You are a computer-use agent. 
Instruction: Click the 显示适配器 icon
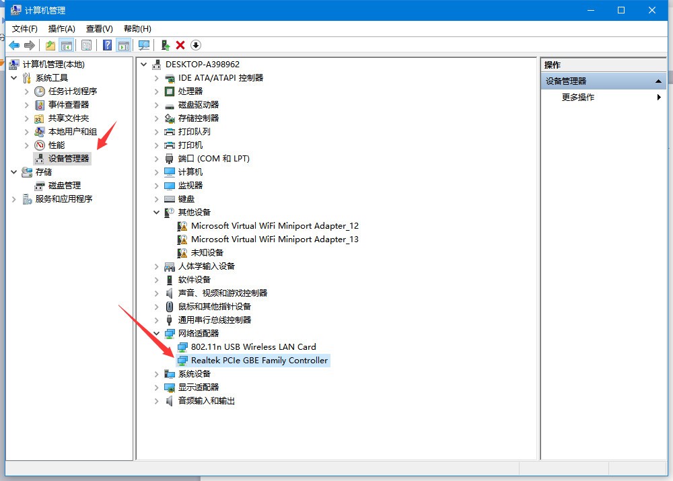170,387
